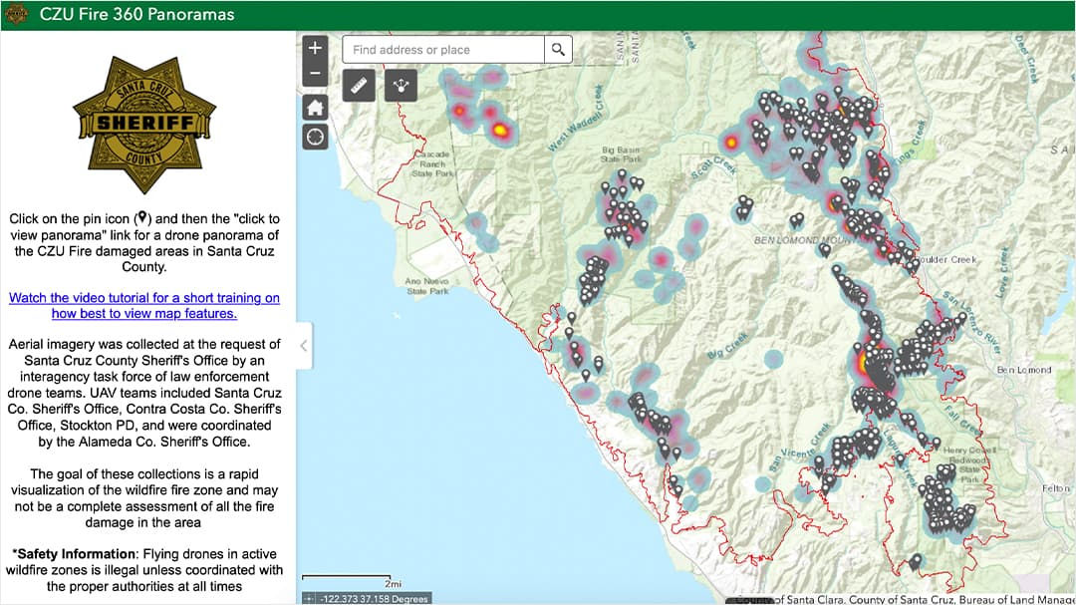Click the Santa Cruz Sheriff badge logo
The image size is (1076, 605).
click(144, 125)
